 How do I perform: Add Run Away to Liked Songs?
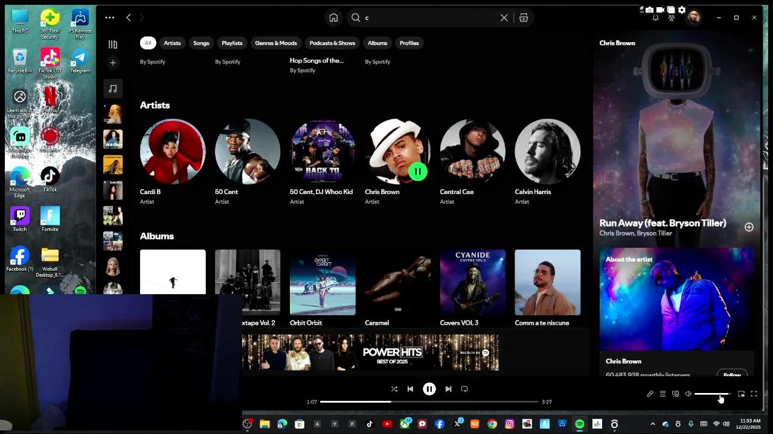click(749, 227)
